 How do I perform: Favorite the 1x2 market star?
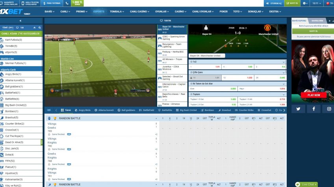(x=191, y=62)
